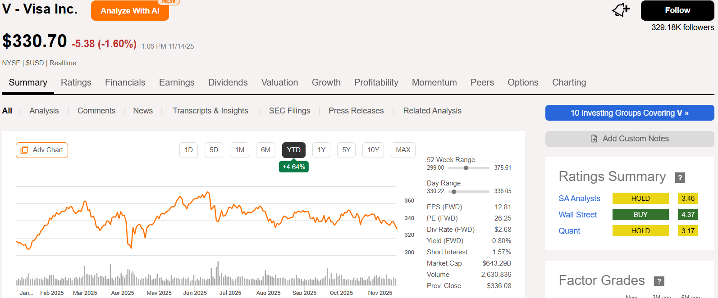This screenshot has width=718, height=298.
Task: Click the orange price line chart
Action: (x=206, y=220)
